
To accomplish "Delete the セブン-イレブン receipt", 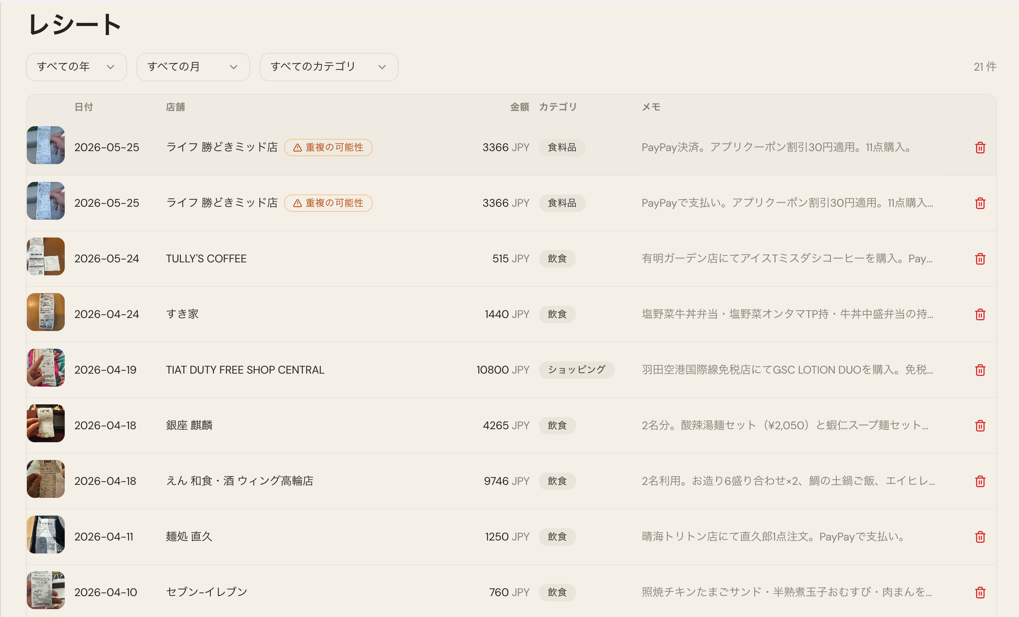I will [x=980, y=593].
